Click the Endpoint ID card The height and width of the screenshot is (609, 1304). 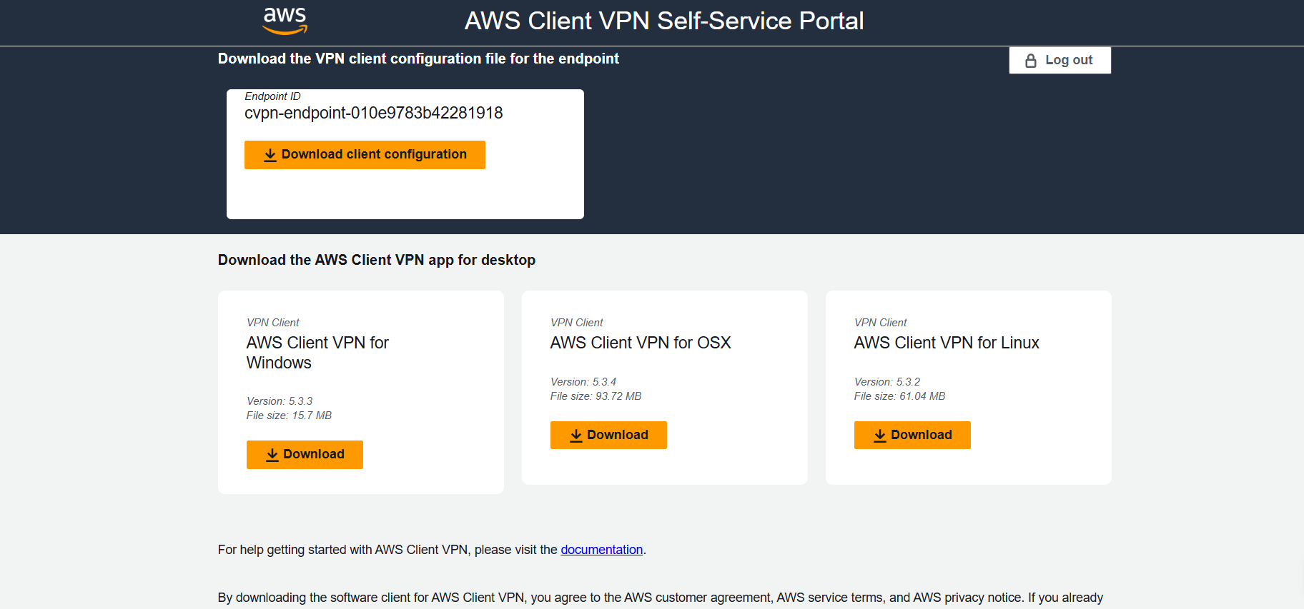[x=405, y=196]
